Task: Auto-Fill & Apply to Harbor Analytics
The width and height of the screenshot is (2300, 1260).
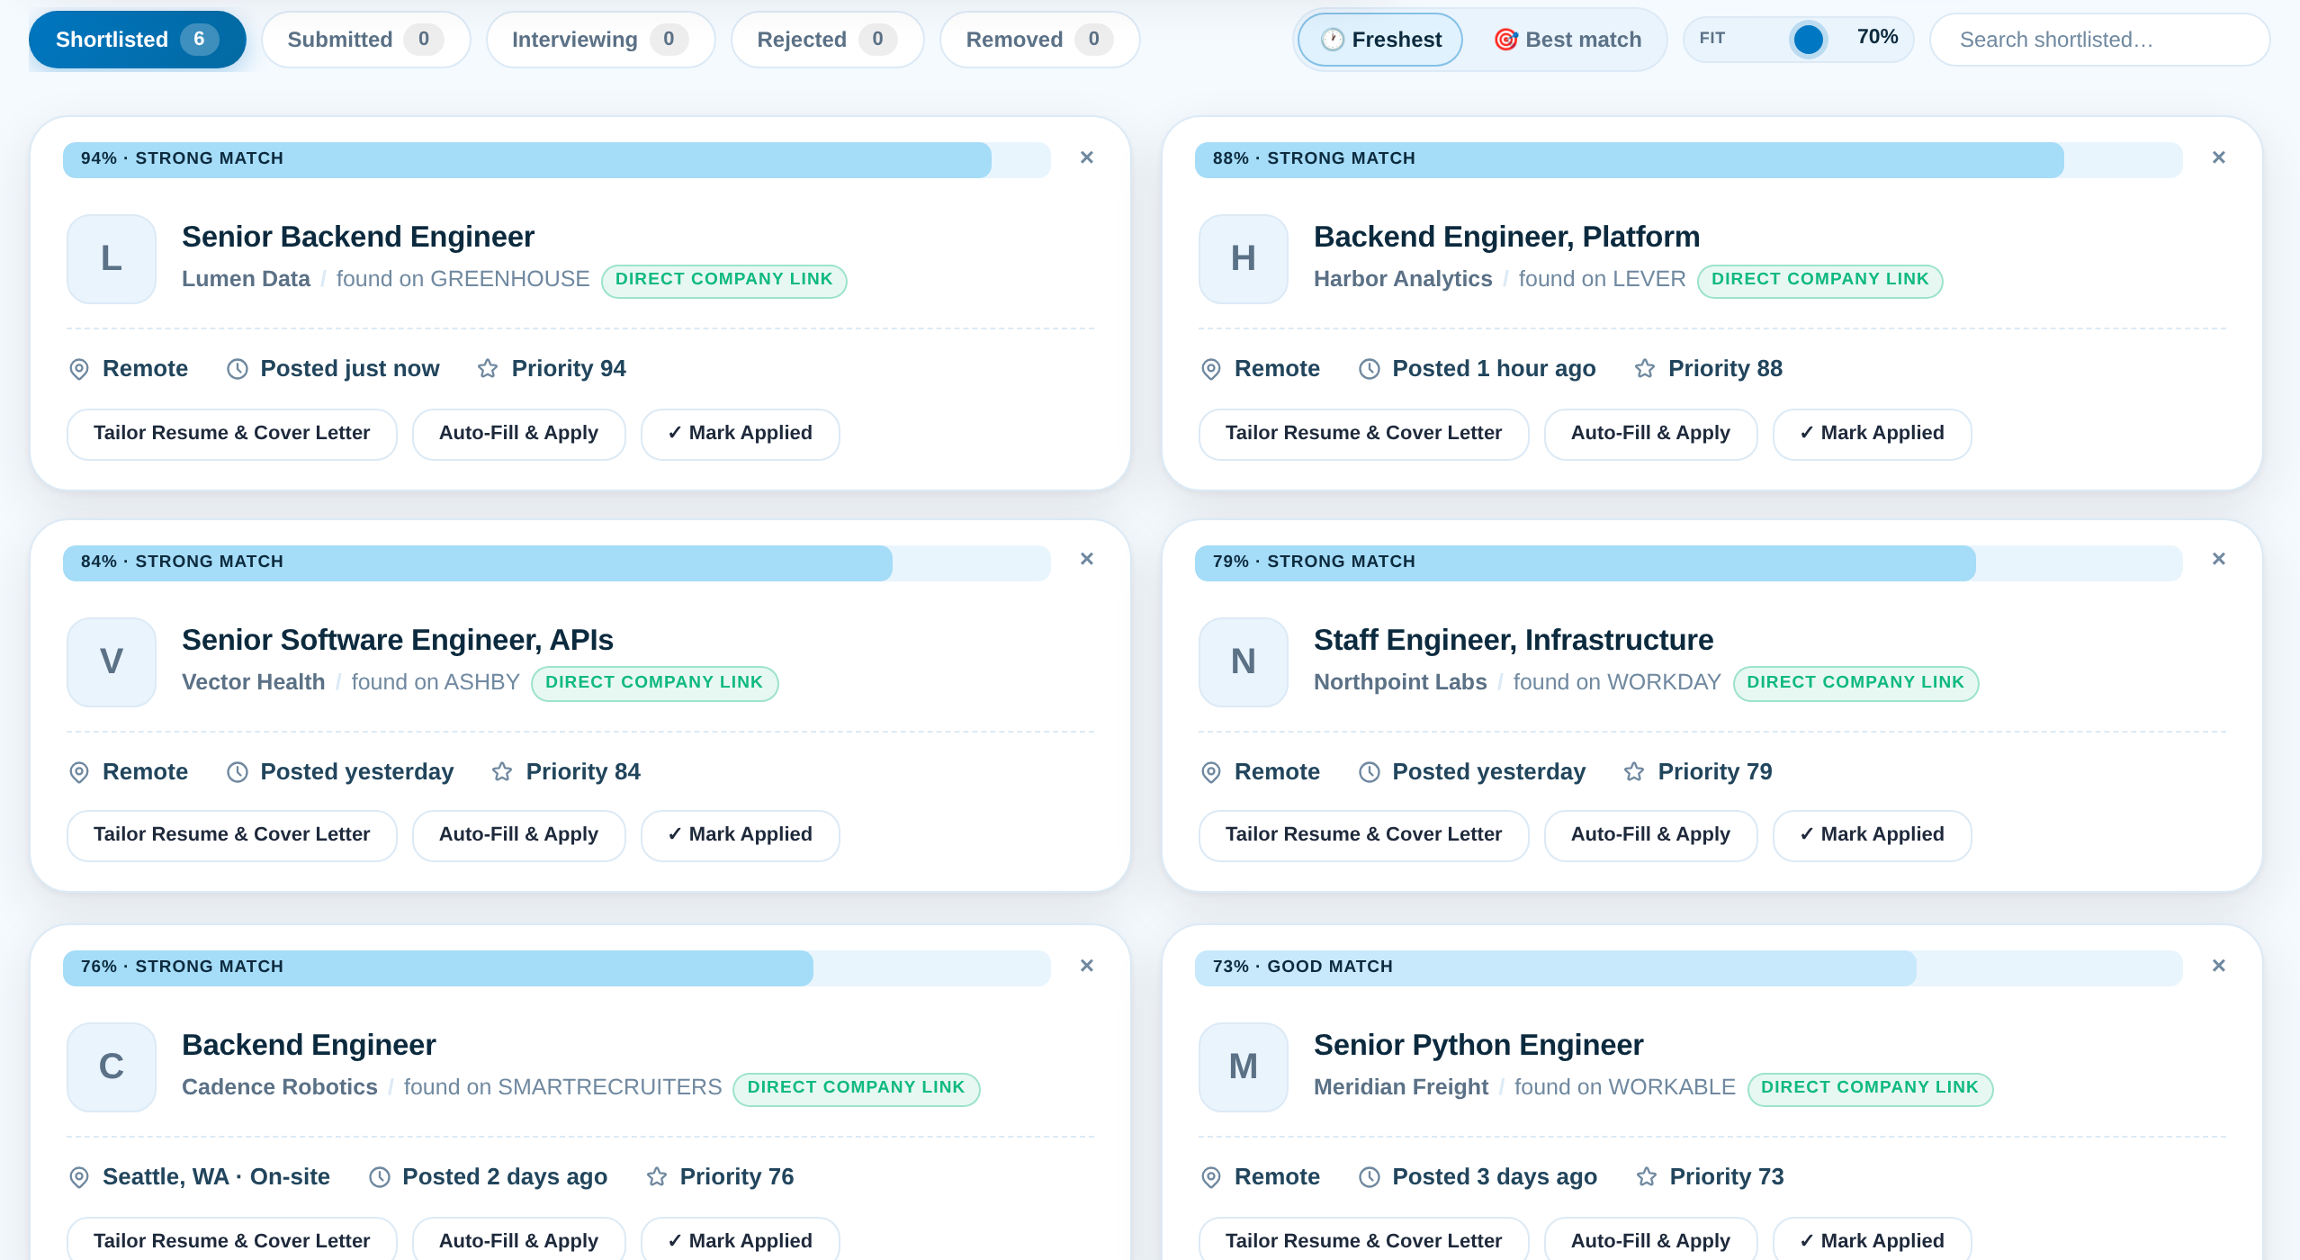Action: tap(1650, 434)
